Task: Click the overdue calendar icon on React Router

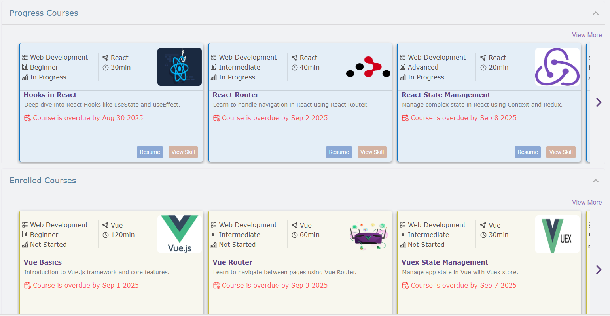Action: point(216,118)
